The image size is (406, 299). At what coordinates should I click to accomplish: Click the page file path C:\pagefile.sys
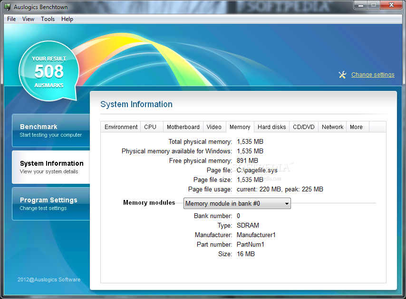(x=257, y=170)
